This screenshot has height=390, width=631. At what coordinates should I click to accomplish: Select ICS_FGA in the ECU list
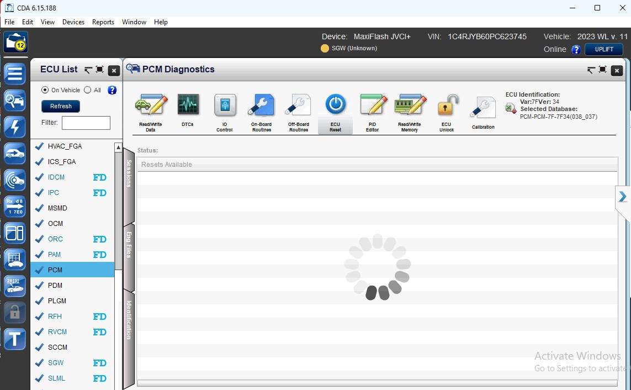pyautogui.click(x=72, y=162)
